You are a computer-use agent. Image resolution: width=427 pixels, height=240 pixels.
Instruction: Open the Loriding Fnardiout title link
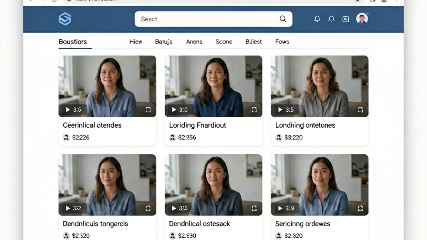pos(197,125)
